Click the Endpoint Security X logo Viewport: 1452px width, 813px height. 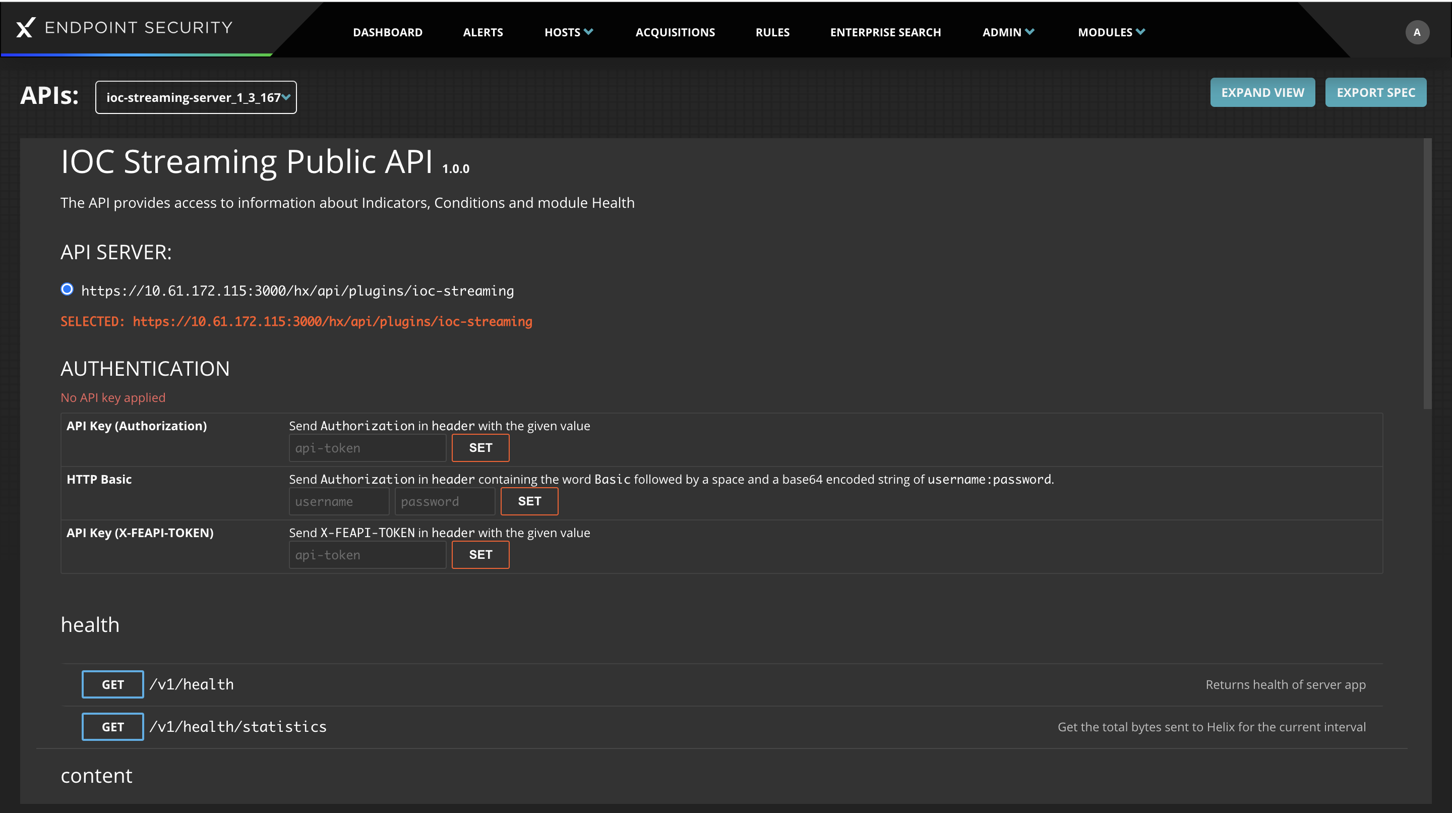point(25,27)
